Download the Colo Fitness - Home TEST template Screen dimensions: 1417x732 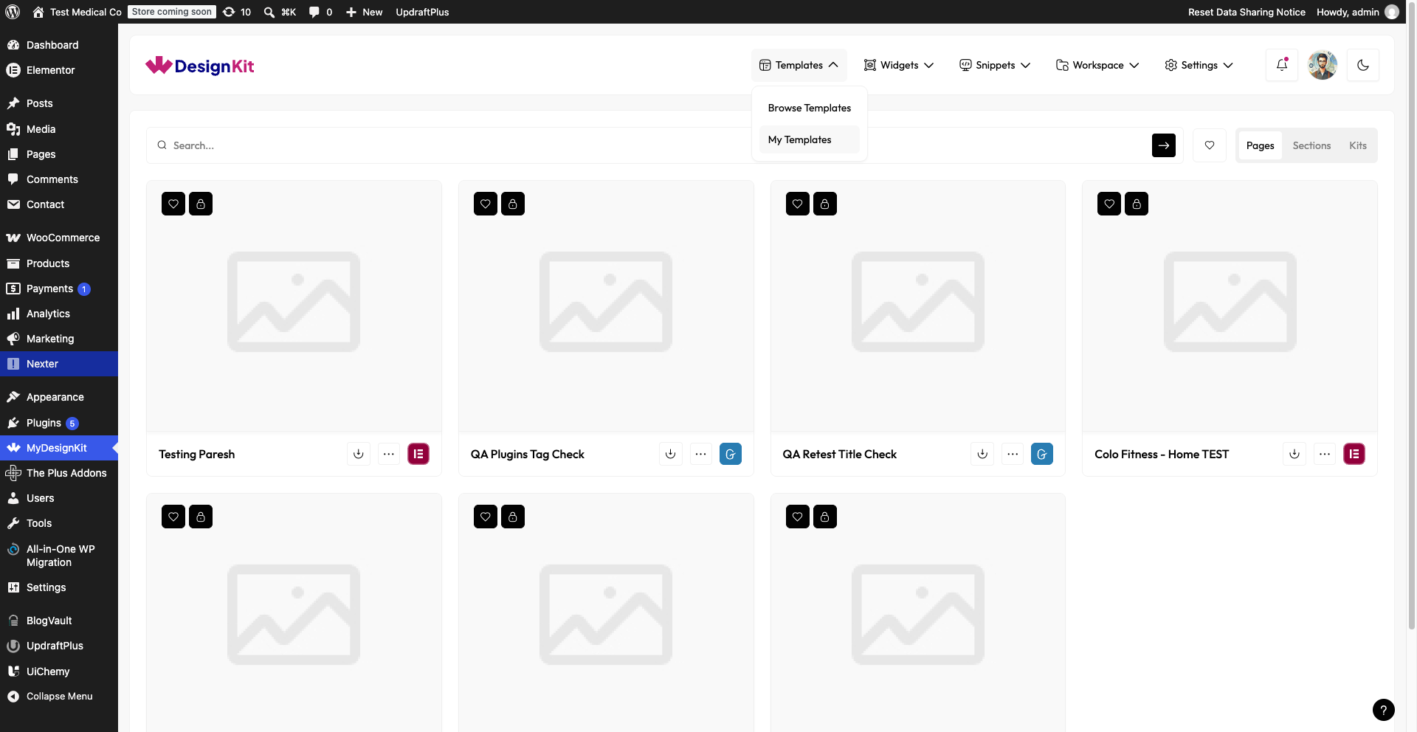tap(1294, 454)
